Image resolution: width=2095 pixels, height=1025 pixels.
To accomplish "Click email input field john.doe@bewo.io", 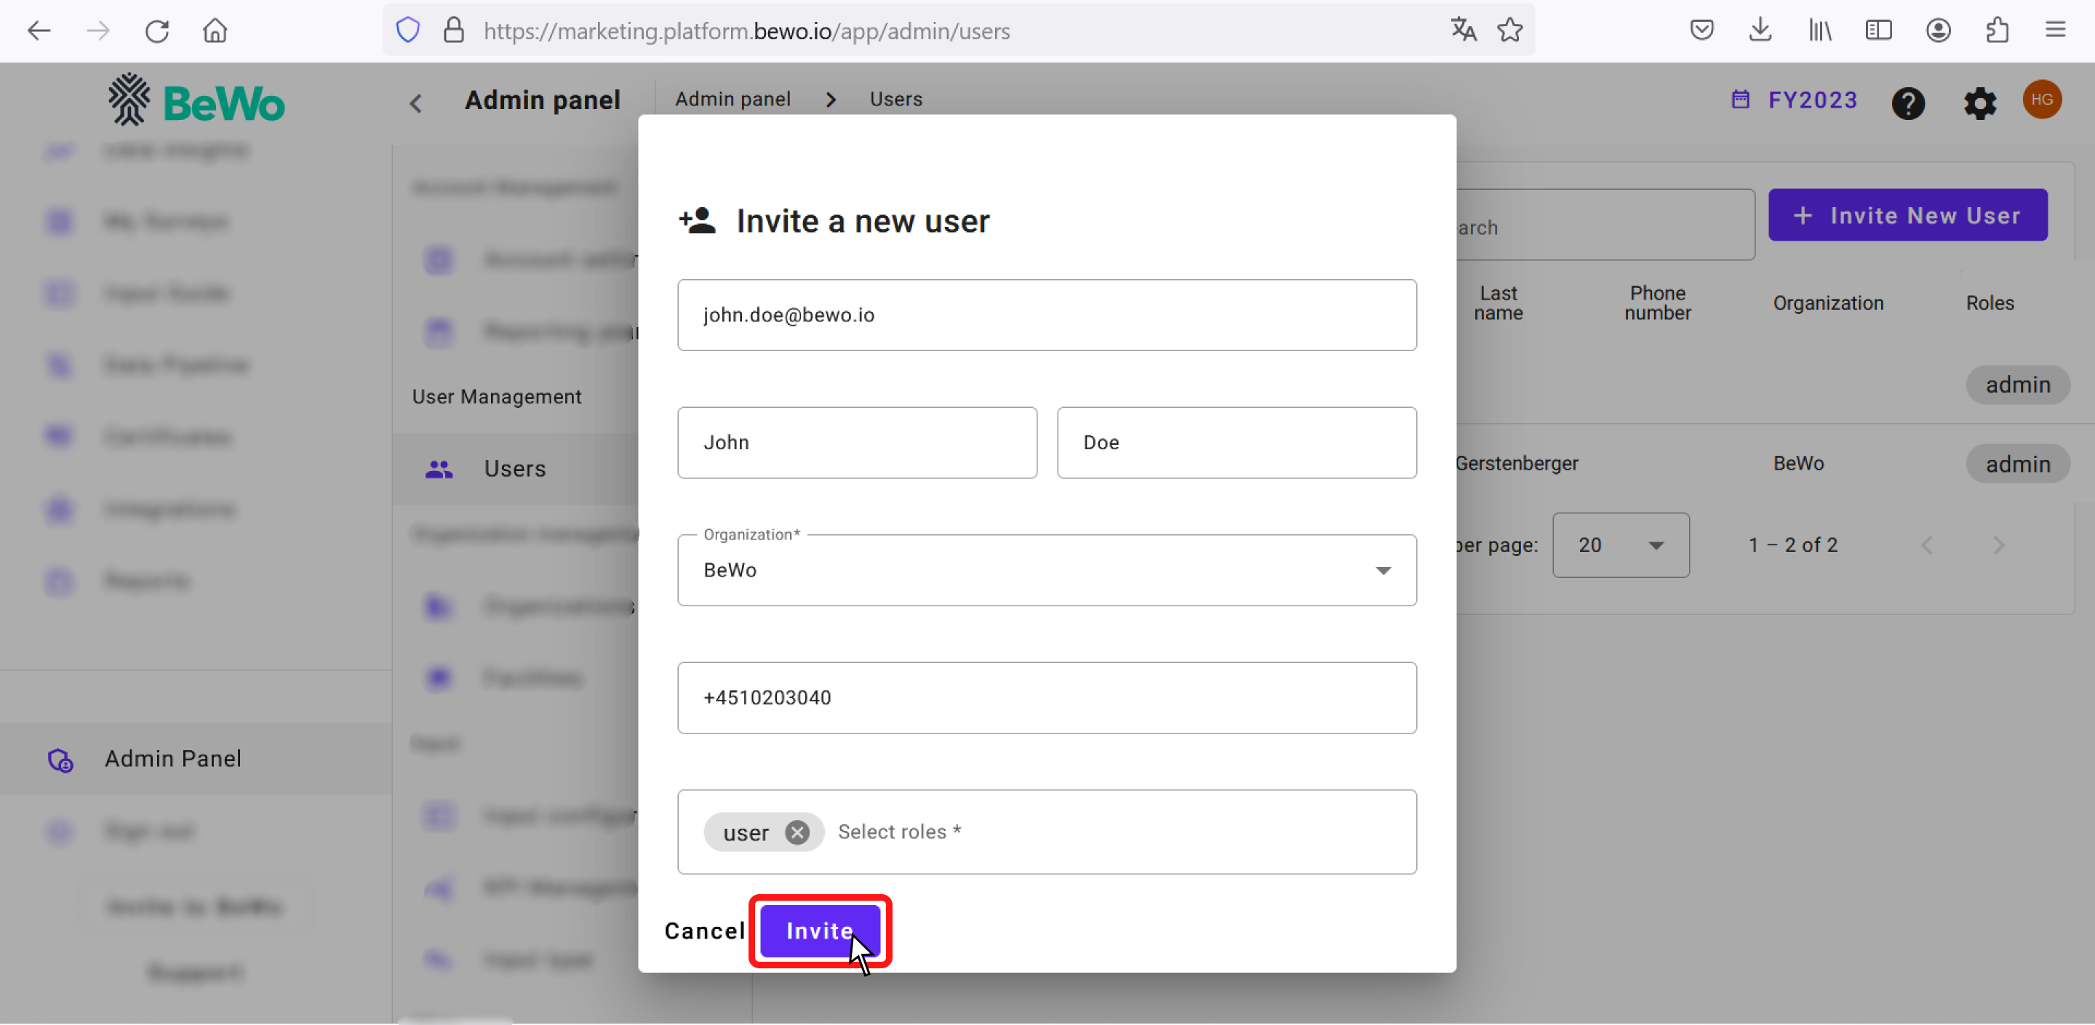I will (x=1047, y=315).
